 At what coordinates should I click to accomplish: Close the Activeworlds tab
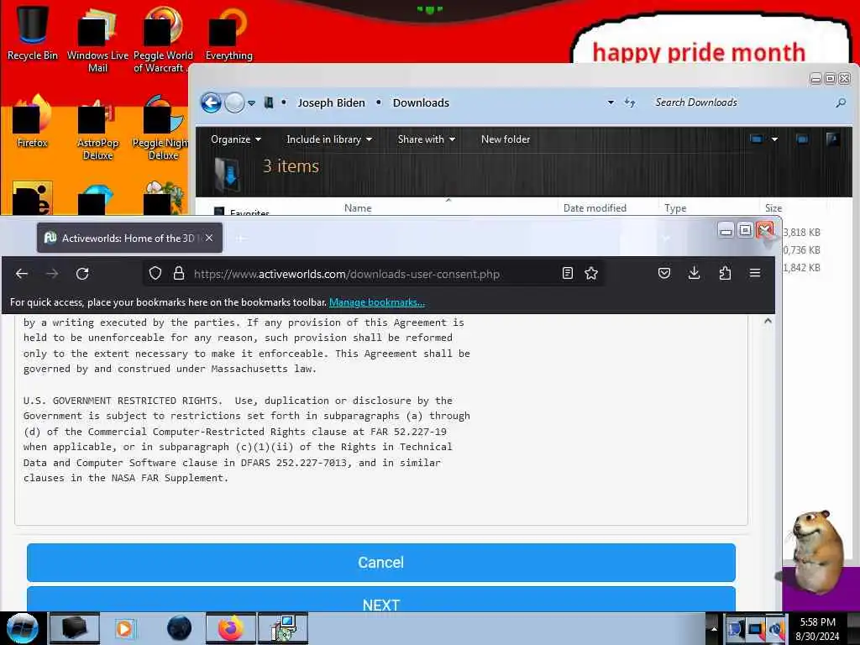click(x=209, y=238)
